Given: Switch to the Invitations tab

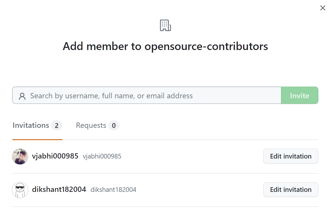Looking at the screenshot, I should click(31, 125).
